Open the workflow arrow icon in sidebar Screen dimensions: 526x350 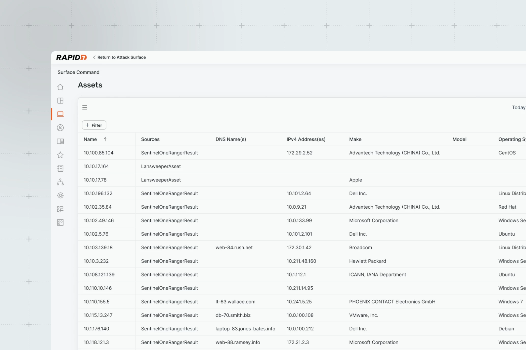(x=60, y=209)
